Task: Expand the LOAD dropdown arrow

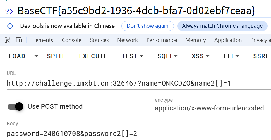Action: [x=36, y=56]
